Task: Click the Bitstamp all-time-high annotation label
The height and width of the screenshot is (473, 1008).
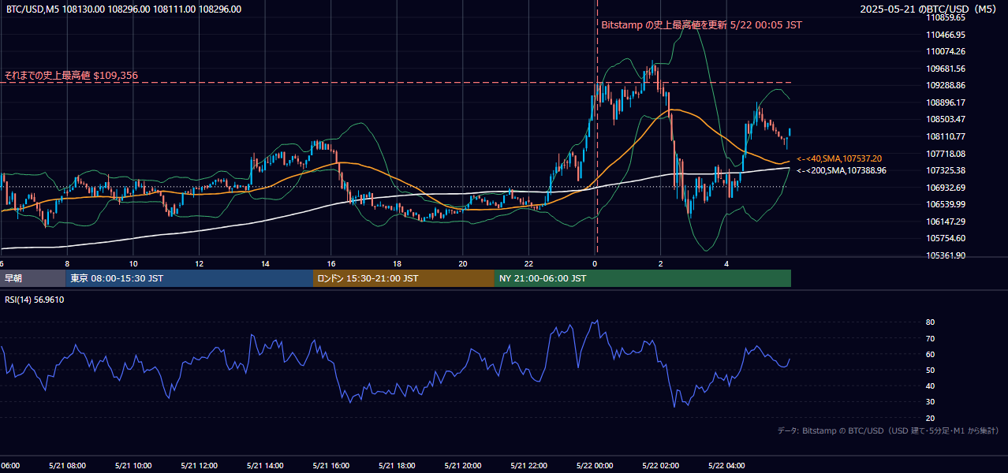Action: [x=701, y=25]
